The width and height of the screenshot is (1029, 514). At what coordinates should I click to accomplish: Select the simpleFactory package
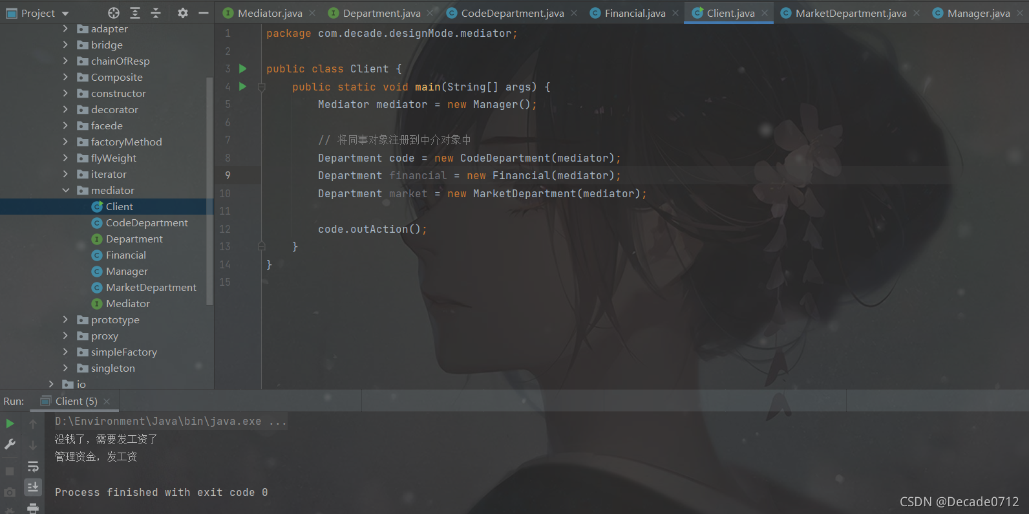point(124,352)
